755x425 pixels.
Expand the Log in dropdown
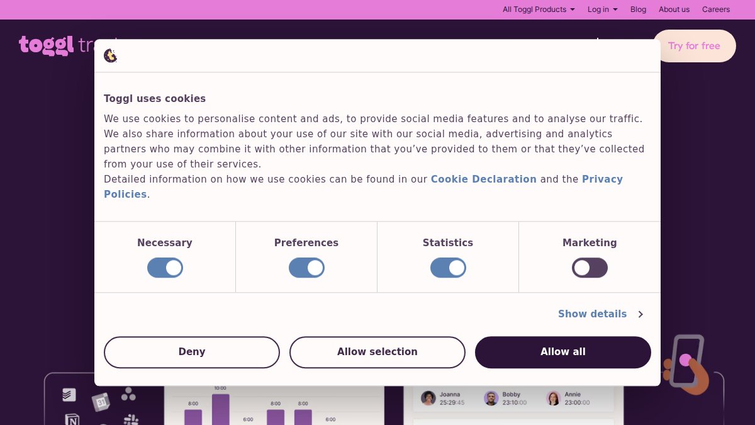(602, 9)
